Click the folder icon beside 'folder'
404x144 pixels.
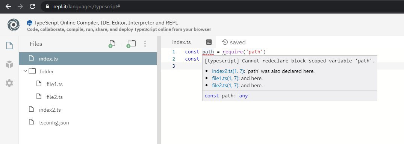pos(32,71)
